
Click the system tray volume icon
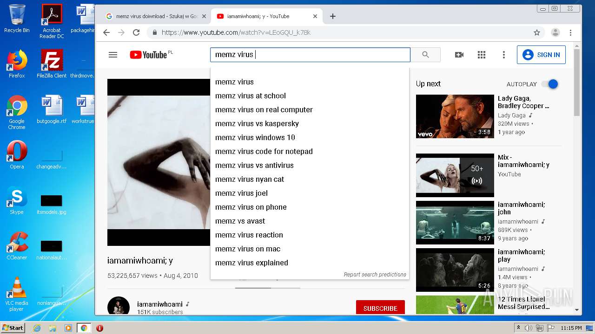coord(529,328)
